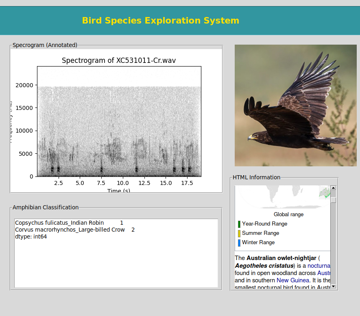Click the Winter Range blue swatch

239,243
